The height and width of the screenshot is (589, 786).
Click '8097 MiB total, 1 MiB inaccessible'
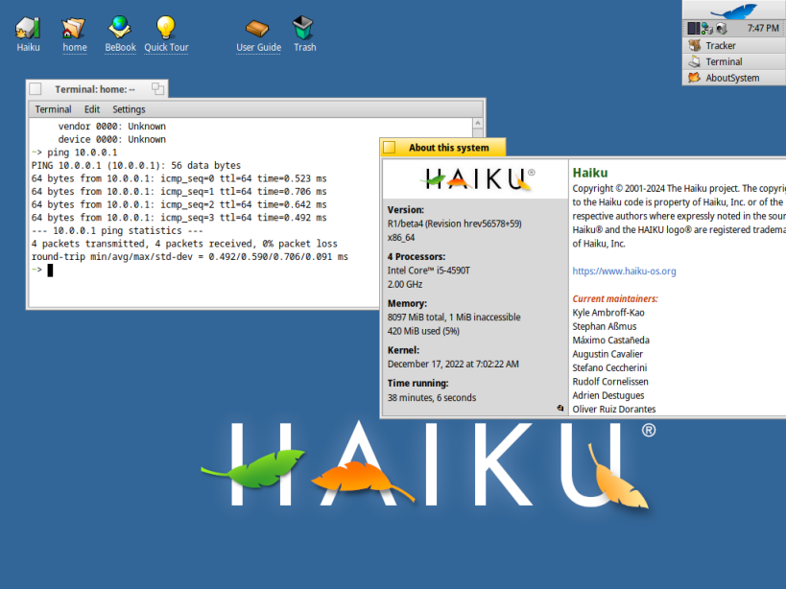454,317
